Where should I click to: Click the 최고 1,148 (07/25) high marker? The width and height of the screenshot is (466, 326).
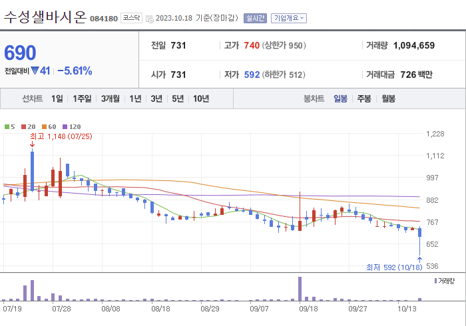pos(61,136)
